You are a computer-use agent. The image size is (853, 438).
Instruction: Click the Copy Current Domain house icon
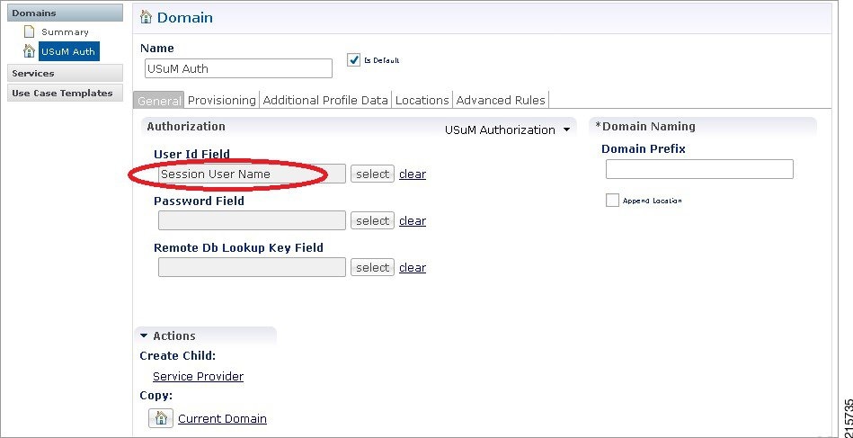click(161, 418)
